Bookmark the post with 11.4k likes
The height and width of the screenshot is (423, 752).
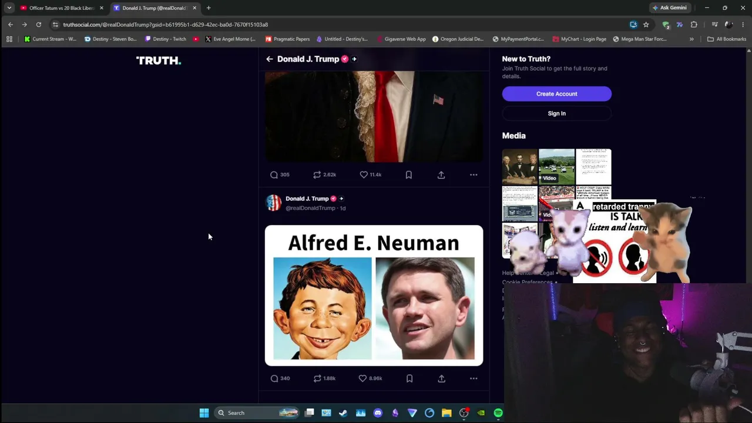(409, 174)
